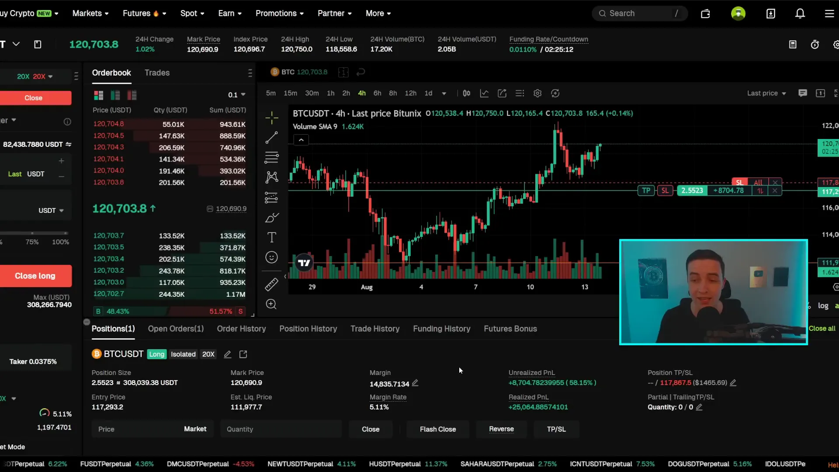This screenshot has width=839, height=472.
Task: Select the pattern drawing tool
Action: [271, 177]
